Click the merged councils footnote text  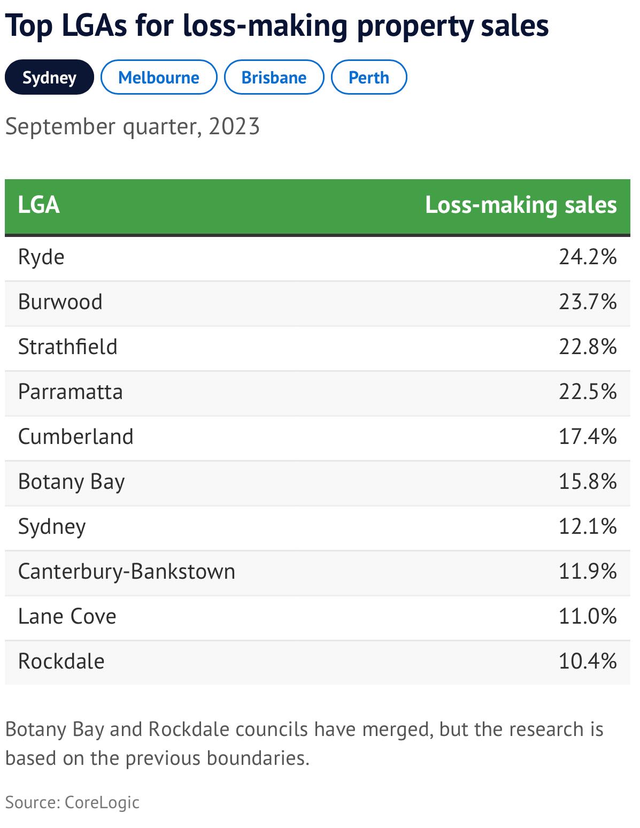tap(304, 743)
